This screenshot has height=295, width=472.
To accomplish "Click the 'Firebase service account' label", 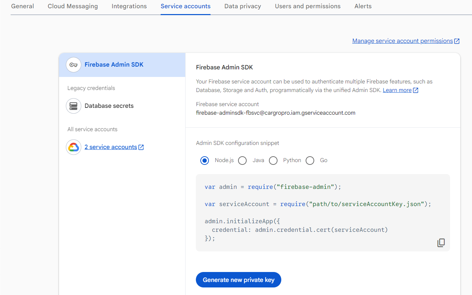I will tap(227, 104).
